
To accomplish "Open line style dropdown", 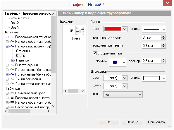I will (154, 29).
